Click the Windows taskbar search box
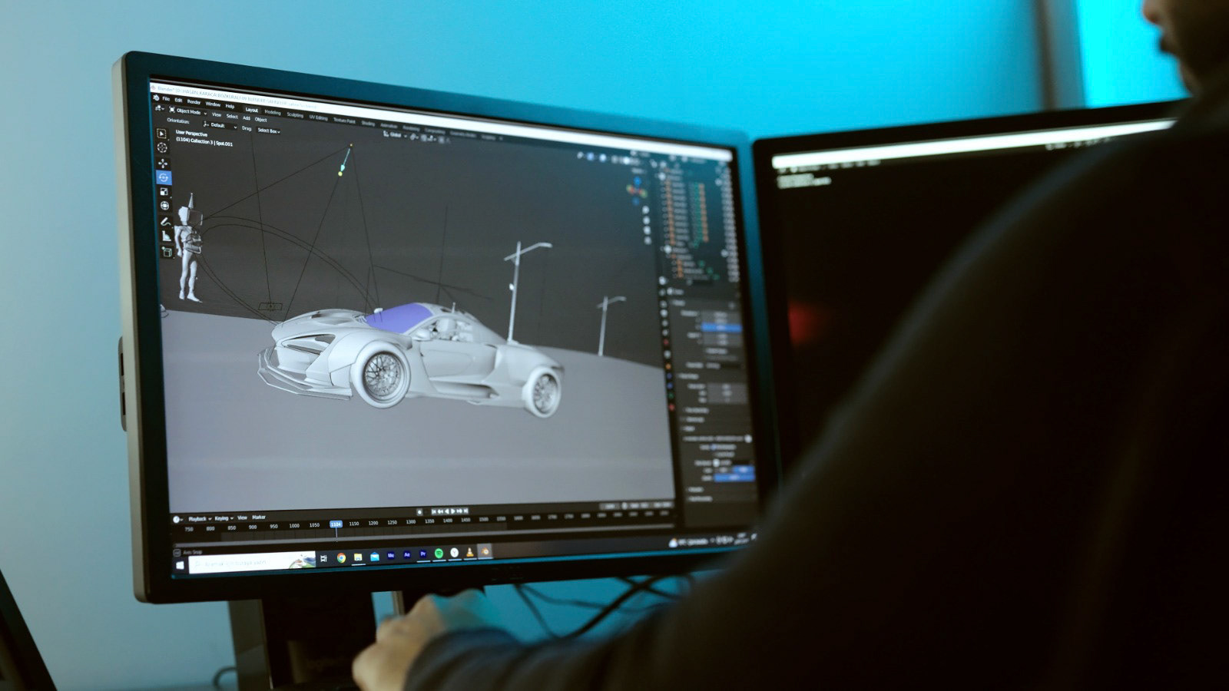The height and width of the screenshot is (691, 1229). 252,562
